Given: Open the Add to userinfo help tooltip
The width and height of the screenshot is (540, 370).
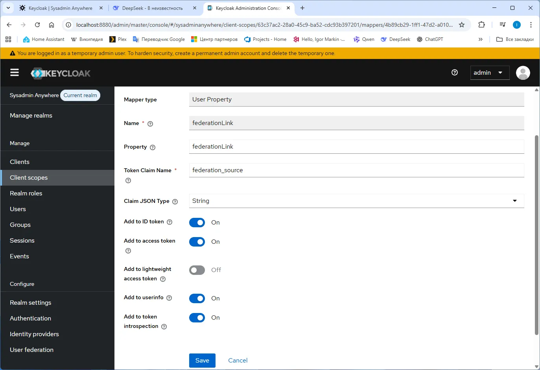Looking at the screenshot, I should tap(170, 298).
